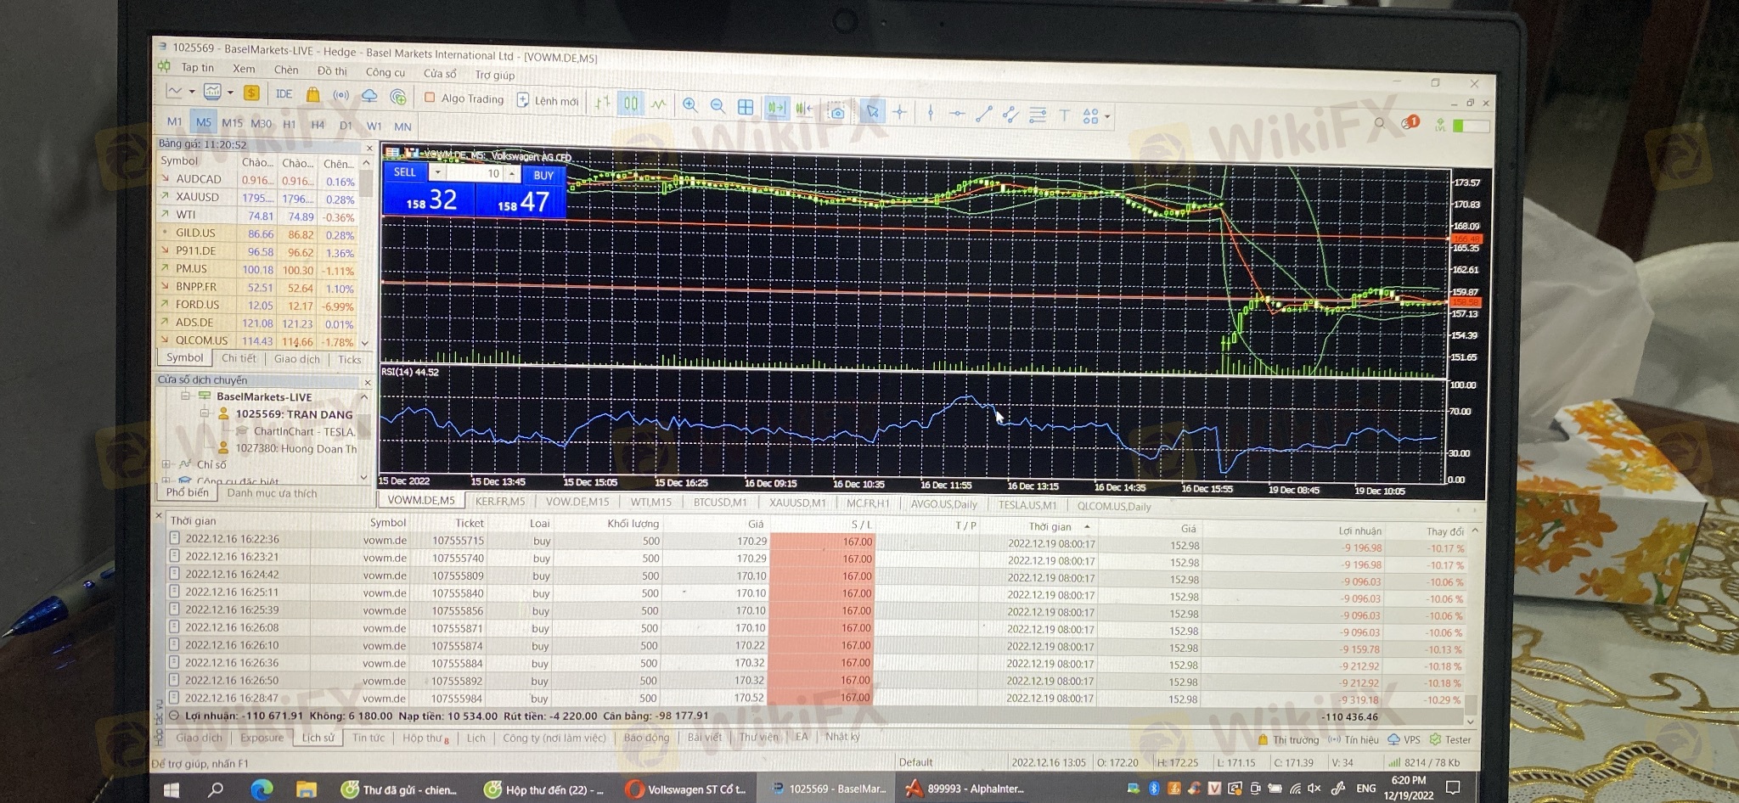Open the Đồ thị menu
Image resolution: width=1739 pixels, height=803 pixels.
click(332, 71)
